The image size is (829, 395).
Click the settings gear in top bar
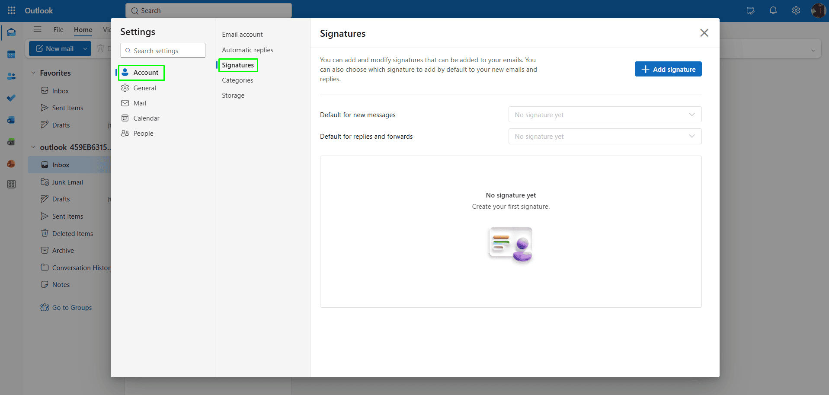pos(796,10)
